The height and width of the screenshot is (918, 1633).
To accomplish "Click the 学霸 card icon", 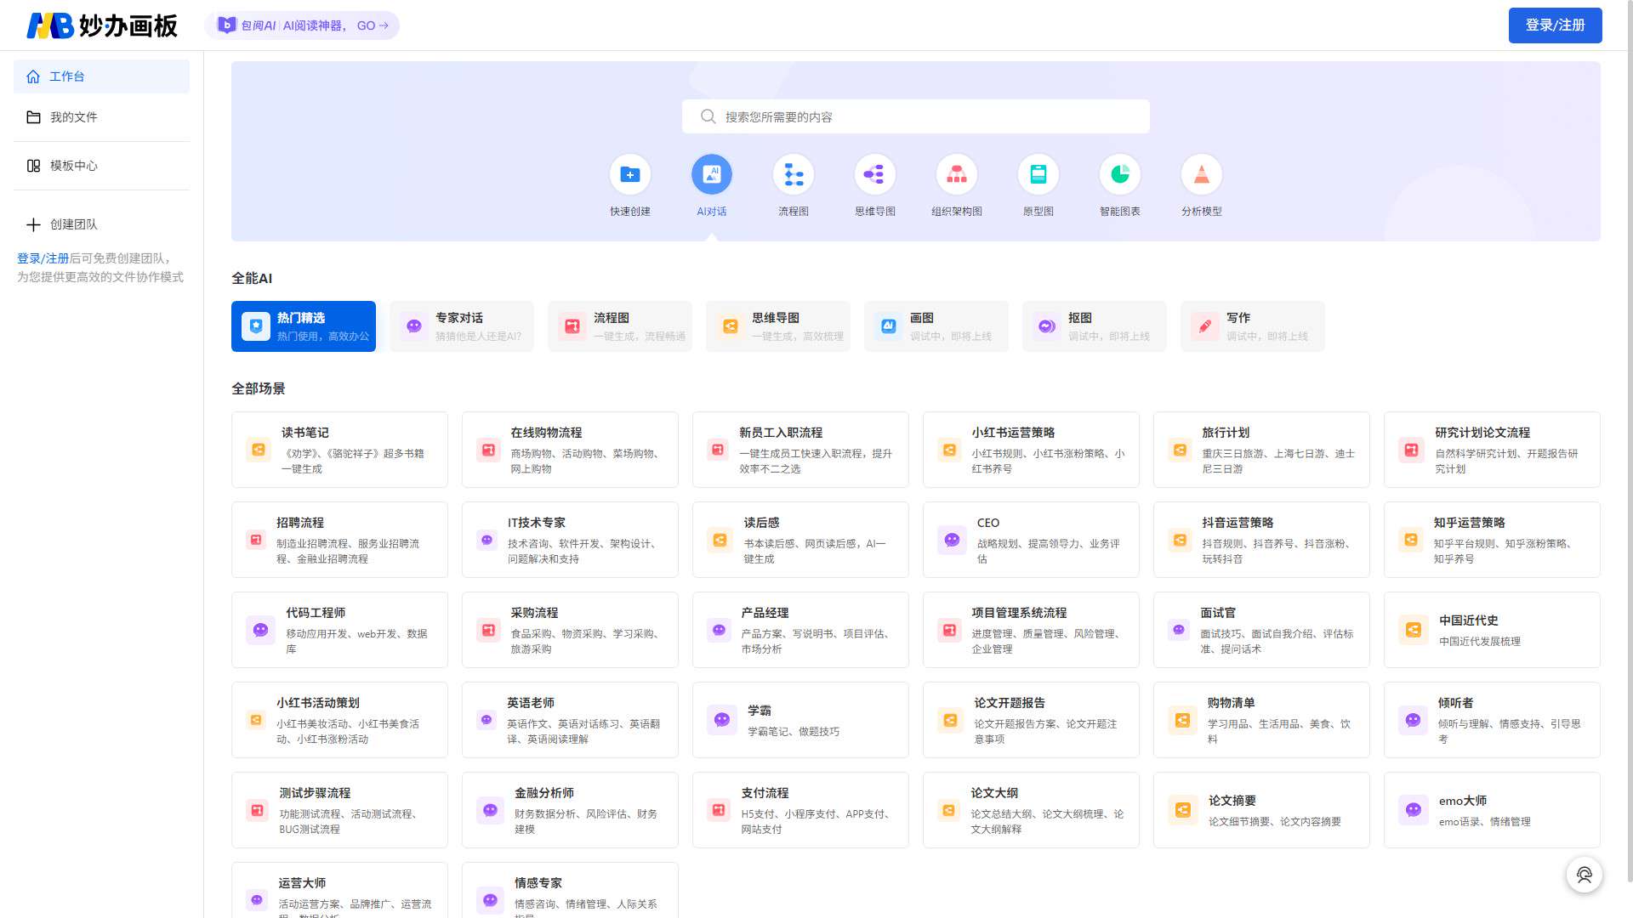I will [x=721, y=720].
